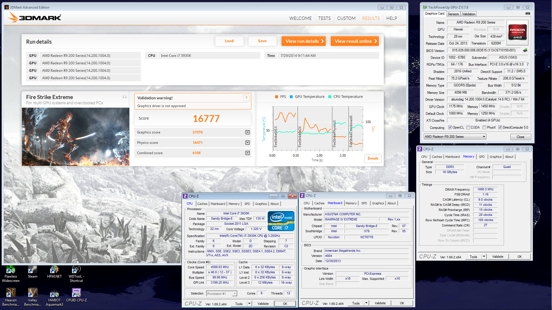552x310 pixels.
Task: Click the GPU-Z screenshot camera icon
Action: 528,13
